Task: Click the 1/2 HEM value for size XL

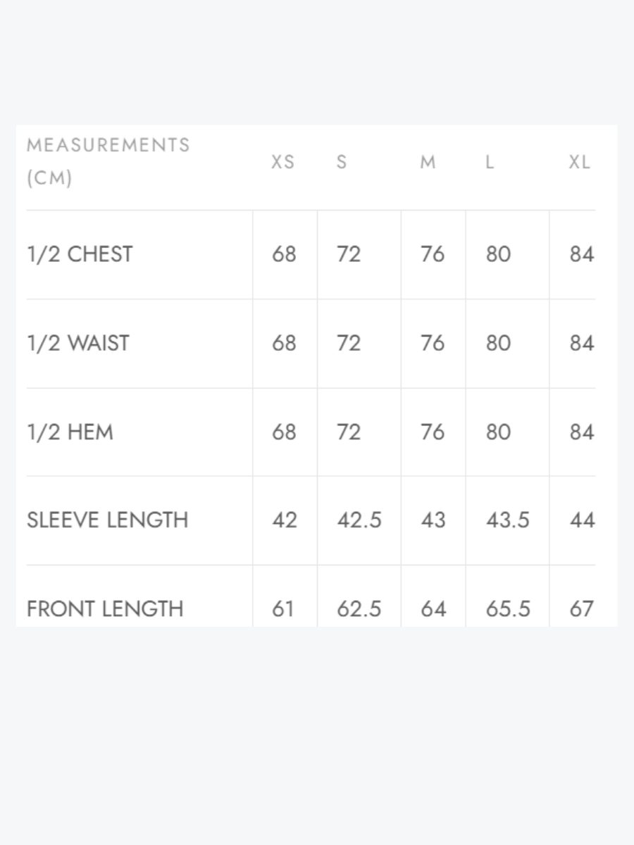Action: click(x=581, y=432)
